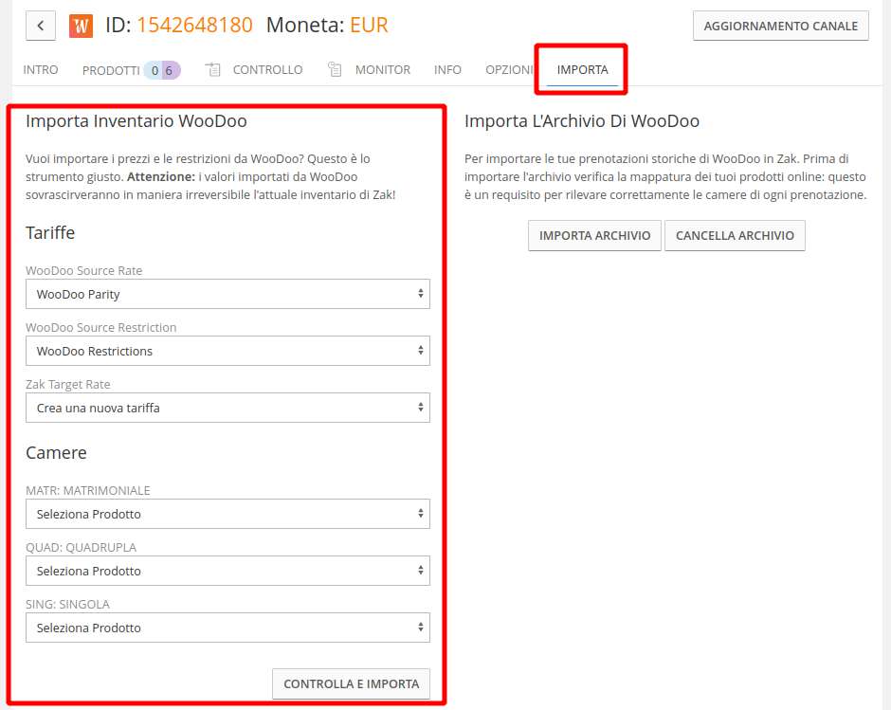Screen dimensions: 891x710
Task: Open the WooDoo Source Restriction dropdown
Action: (227, 351)
